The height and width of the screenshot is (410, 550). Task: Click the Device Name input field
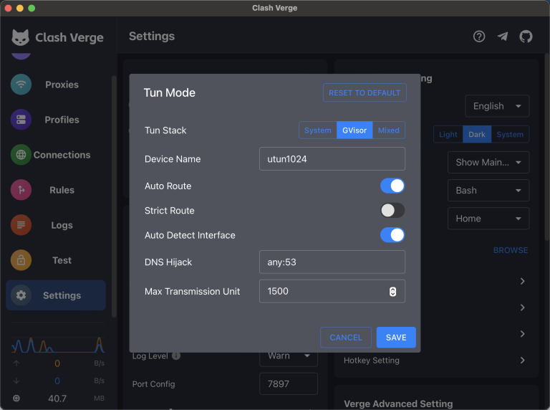click(x=332, y=159)
